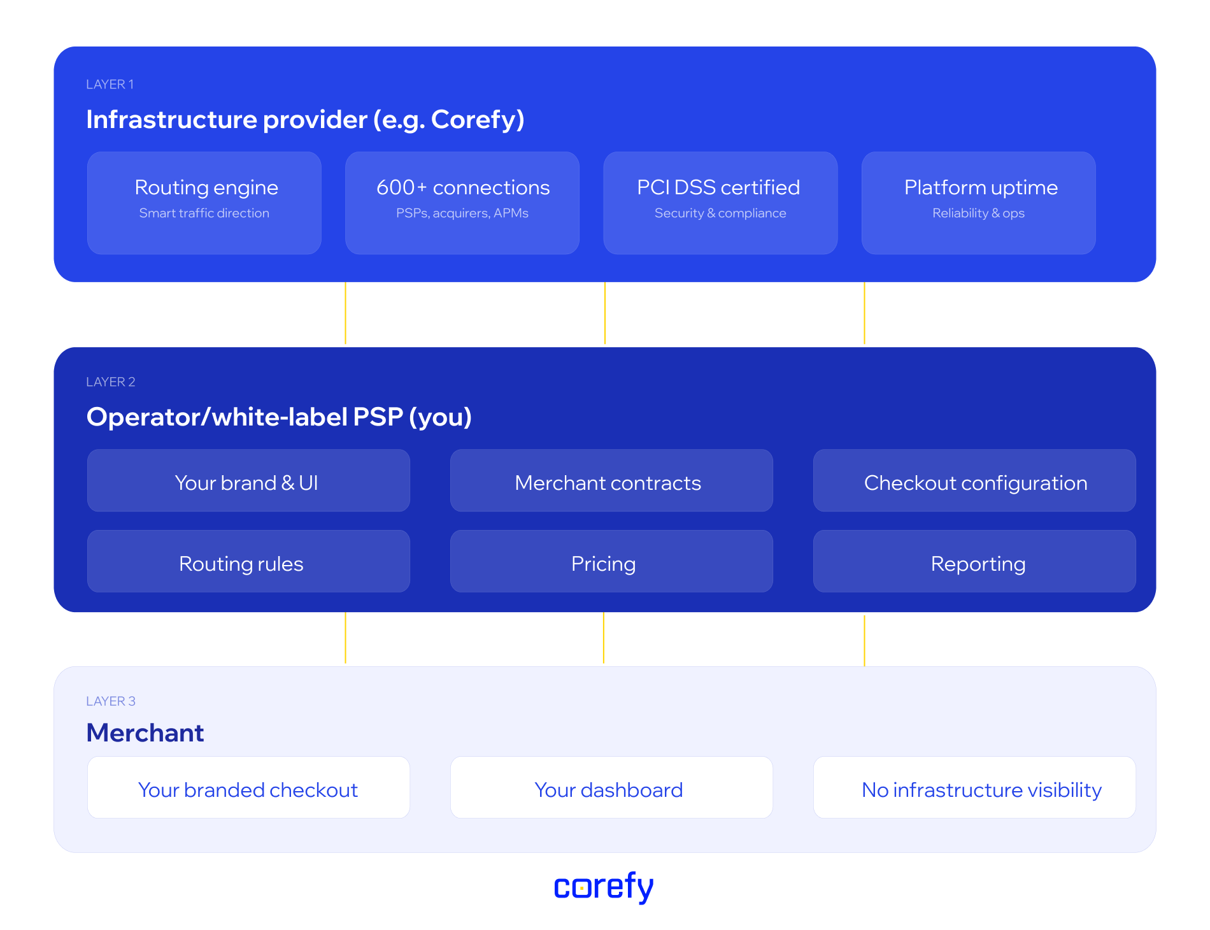The height and width of the screenshot is (930, 1210).
Task: Open the Merchant contracts box
Action: coord(611,481)
